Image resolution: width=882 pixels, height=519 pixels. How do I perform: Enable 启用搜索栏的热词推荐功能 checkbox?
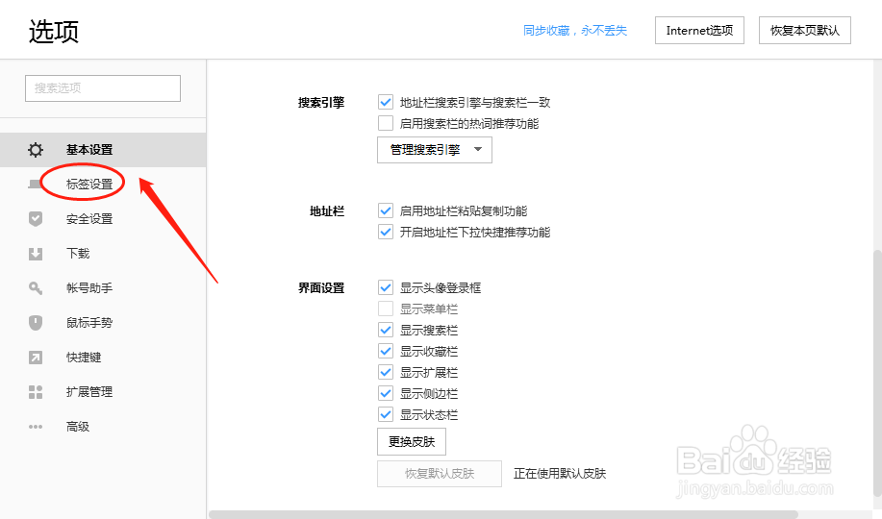point(386,123)
